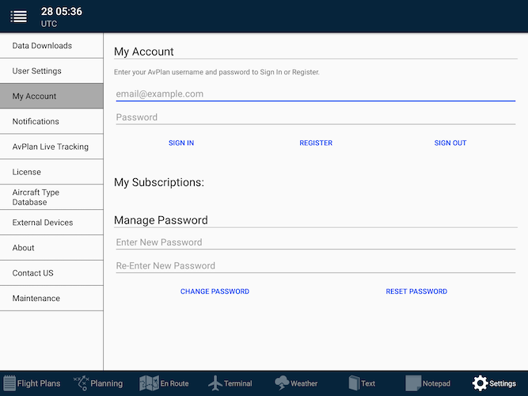Open the hamburger menu icon
528x396 pixels.
pyautogui.click(x=18, y=17)
